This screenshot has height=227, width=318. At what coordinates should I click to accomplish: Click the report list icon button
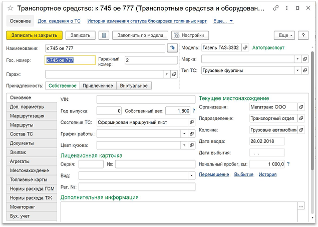tap(104, 35)
